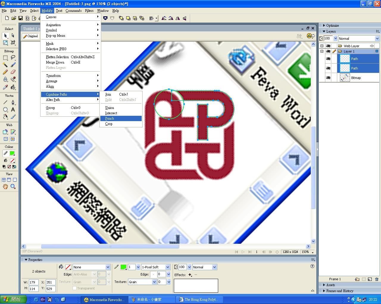This screenshot has height=304, width=381.
Task: Hide the Web Layer with its eye icon
Action: (328, 46)
